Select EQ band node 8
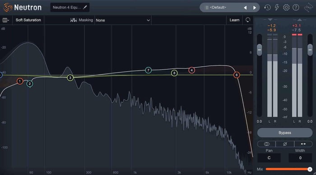316x175 pixels. coord(174,73)
